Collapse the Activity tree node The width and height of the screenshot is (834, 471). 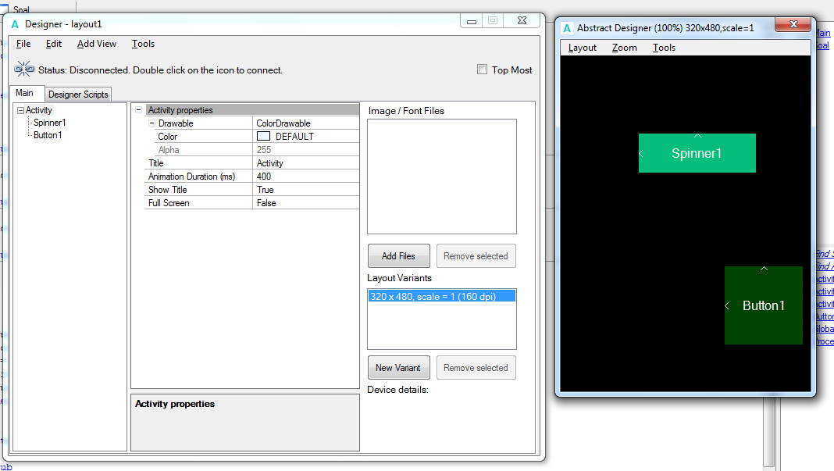pyautogui.click(x=21, y=111)
